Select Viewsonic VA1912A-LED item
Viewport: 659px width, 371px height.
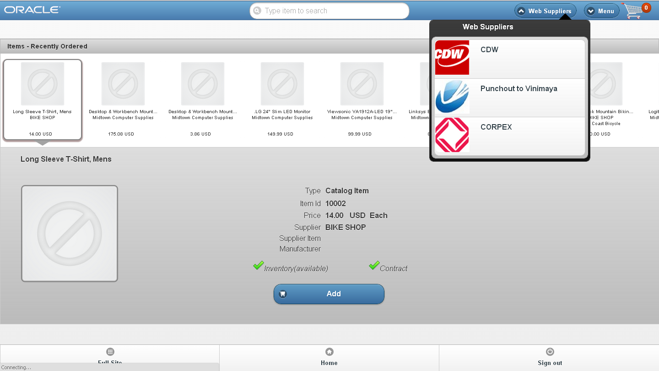coord(362,99)
